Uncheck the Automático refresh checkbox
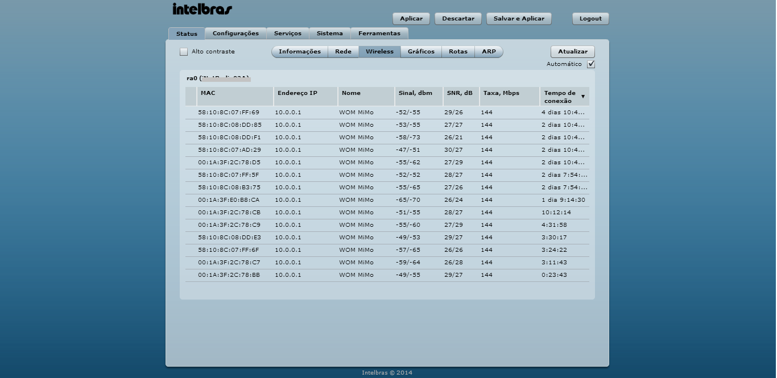777x378 pixels. pos(591,64)
